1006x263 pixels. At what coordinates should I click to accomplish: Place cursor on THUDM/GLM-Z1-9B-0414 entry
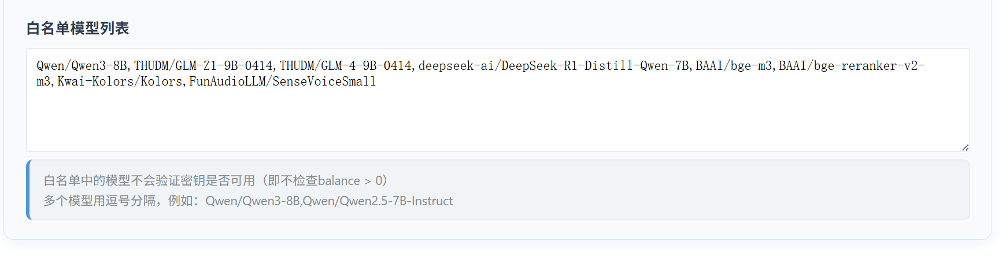[x=204, y=66]
